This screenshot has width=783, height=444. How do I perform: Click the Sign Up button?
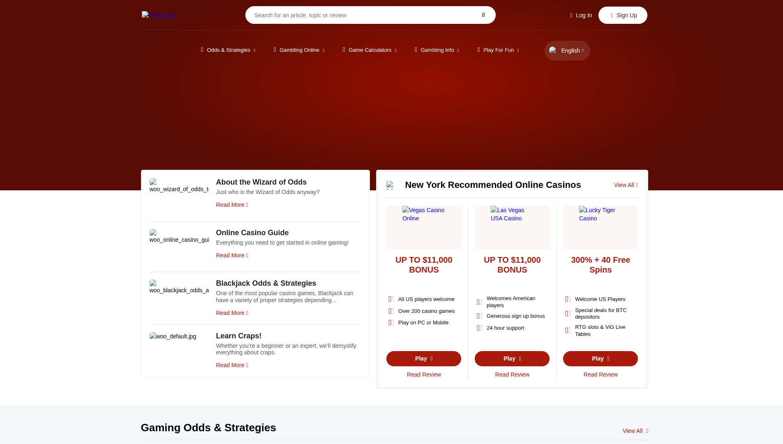coord(623,15)
